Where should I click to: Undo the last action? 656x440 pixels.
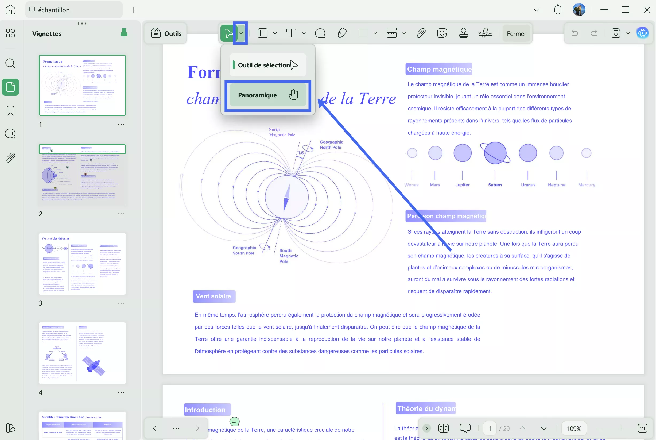[575, 33]
